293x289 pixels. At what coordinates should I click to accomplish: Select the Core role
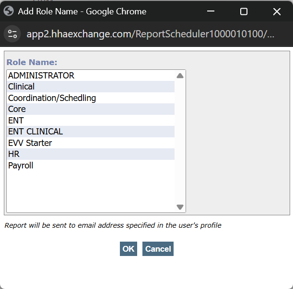click(17, 109)
